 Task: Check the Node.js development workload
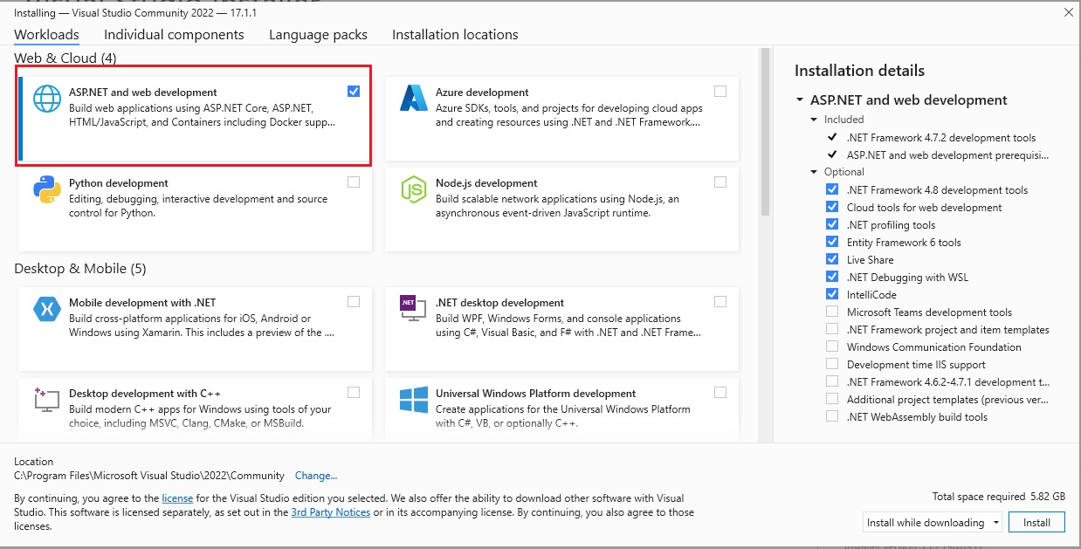(x=720, y=182)
